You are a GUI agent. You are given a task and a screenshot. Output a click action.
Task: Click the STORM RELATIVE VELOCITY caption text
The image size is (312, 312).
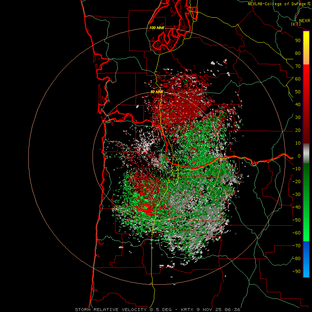[111, 310]
